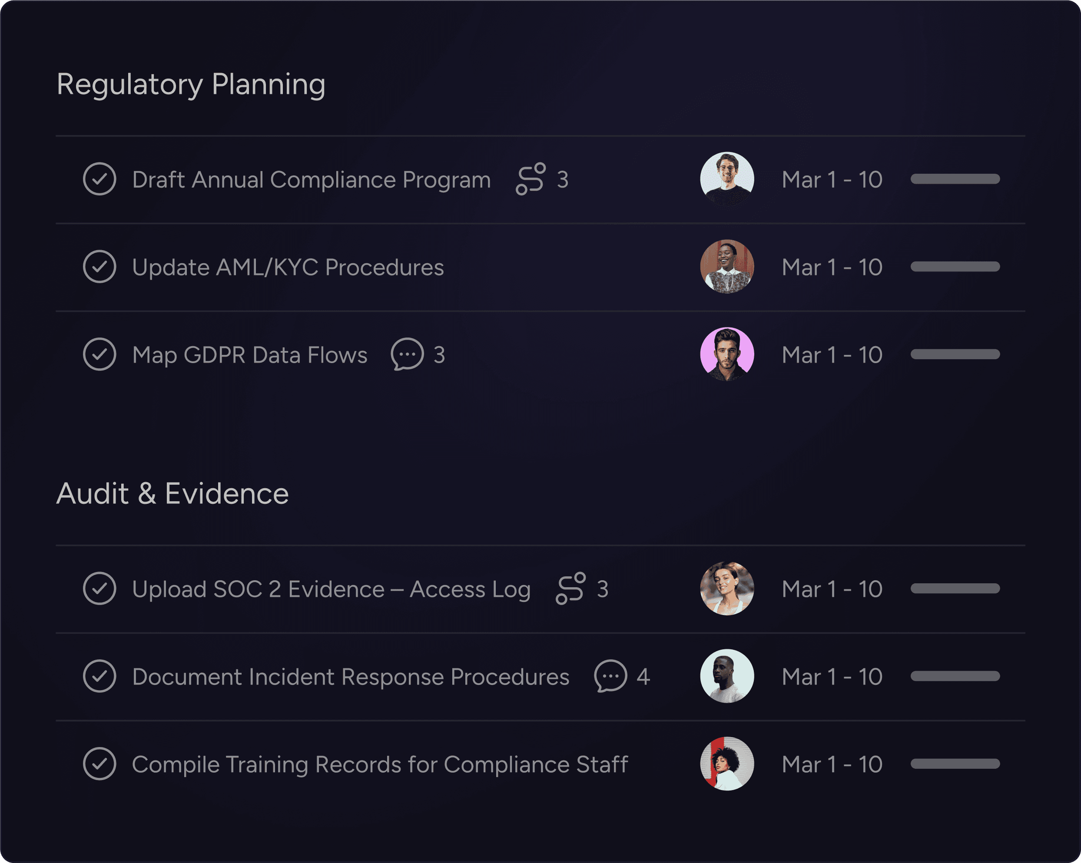This screenshot has height=863, width=1081.
Task: Click the progress bar for Draft Annual Compliance Program
Action: coord(954,179)
